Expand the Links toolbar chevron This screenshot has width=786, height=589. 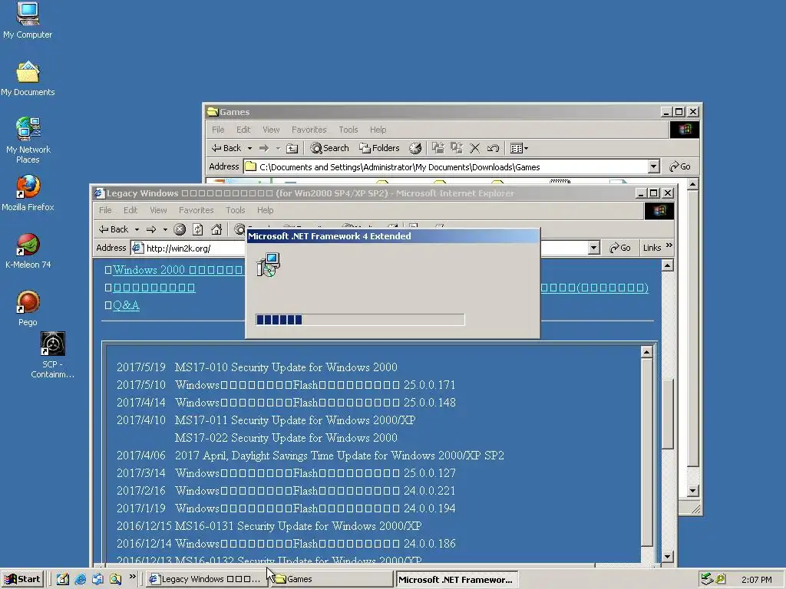point(669,245)
